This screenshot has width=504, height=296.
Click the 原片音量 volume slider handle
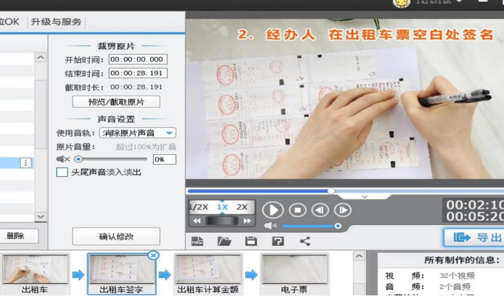click(x=78, y=159)
